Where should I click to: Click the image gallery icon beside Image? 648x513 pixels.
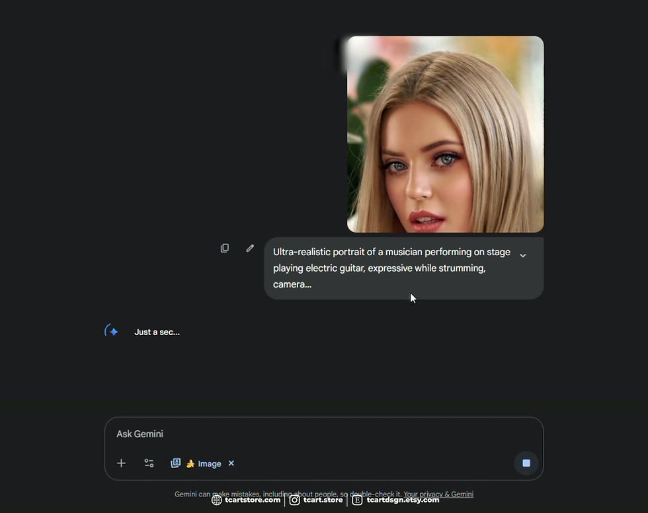click(176, 463)
